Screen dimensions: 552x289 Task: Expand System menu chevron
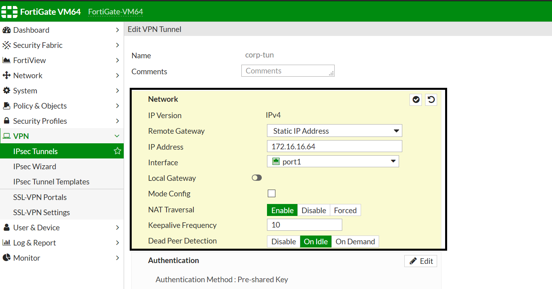(x=117, y=91)
